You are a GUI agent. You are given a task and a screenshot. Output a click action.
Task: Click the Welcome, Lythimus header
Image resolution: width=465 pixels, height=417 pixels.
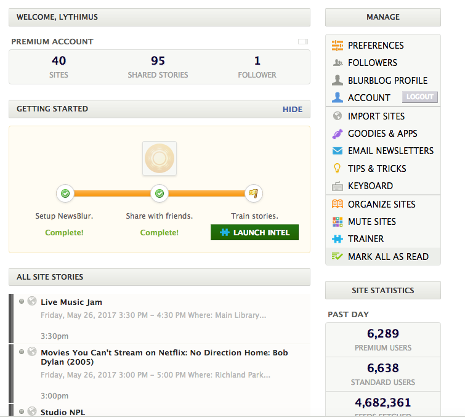point(160,17)
